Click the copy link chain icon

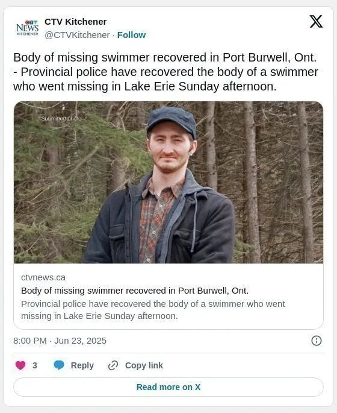[x=113, y=365]
